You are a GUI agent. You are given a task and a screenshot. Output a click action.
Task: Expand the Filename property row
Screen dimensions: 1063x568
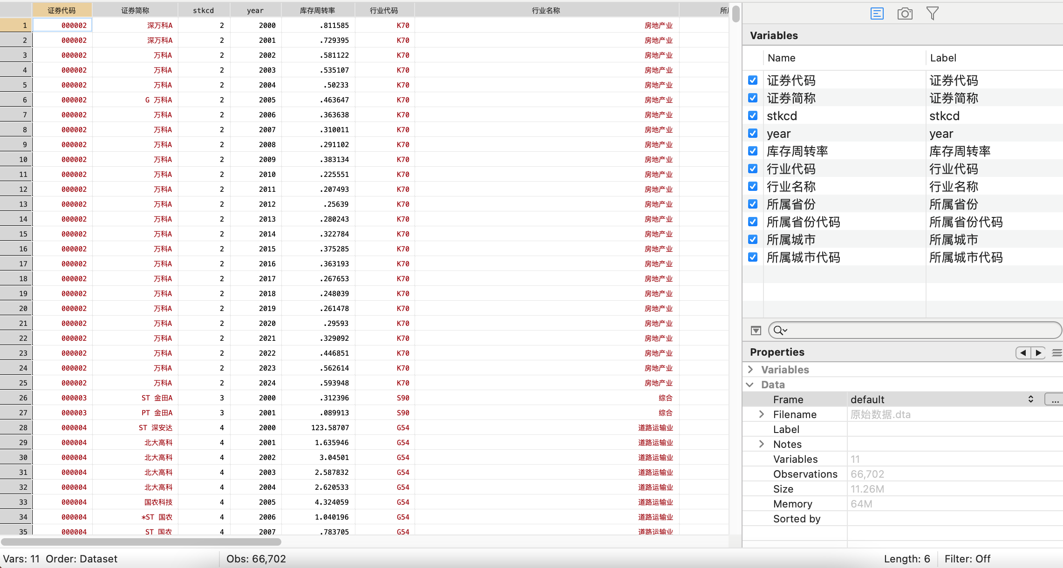762,414
